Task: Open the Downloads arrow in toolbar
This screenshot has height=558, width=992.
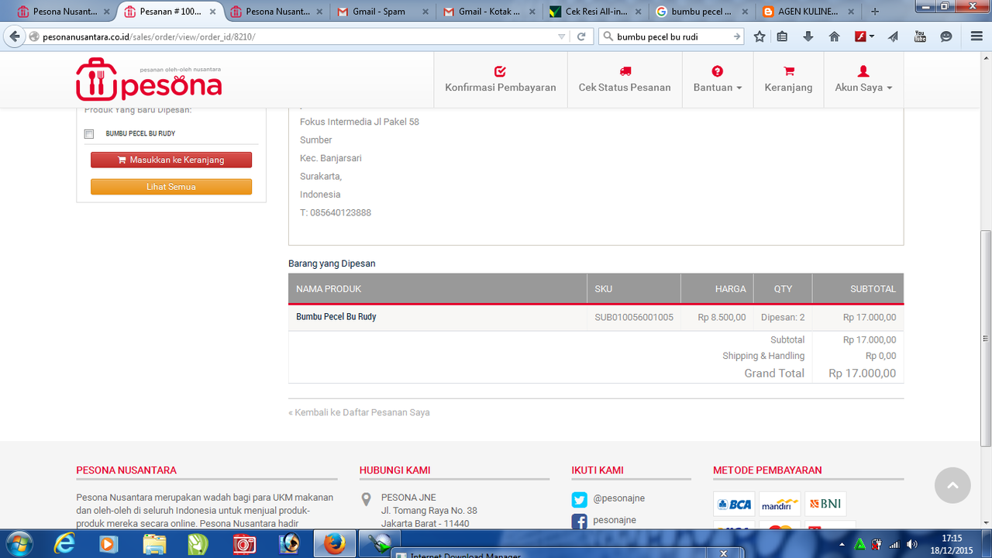Action: (x=808, y=36)
